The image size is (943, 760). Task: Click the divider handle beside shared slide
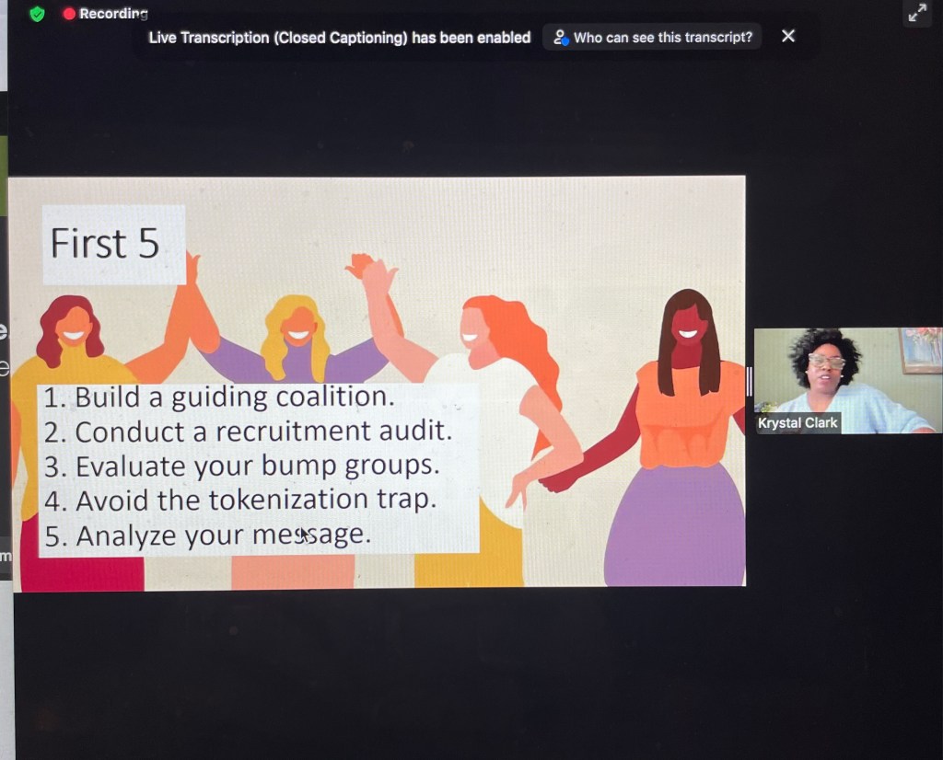coord(750,381)
